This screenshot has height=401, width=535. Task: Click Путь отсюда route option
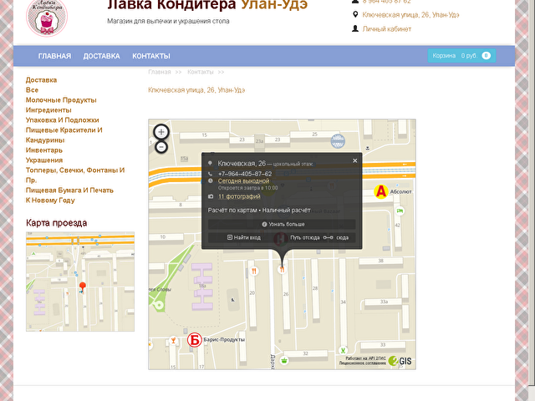pos(304,237)
